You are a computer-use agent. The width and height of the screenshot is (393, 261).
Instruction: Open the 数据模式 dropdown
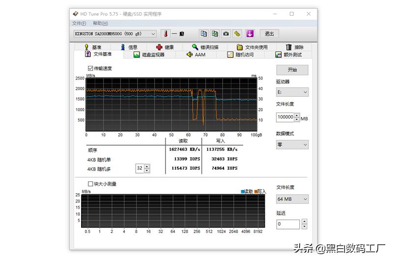(292, 145)
